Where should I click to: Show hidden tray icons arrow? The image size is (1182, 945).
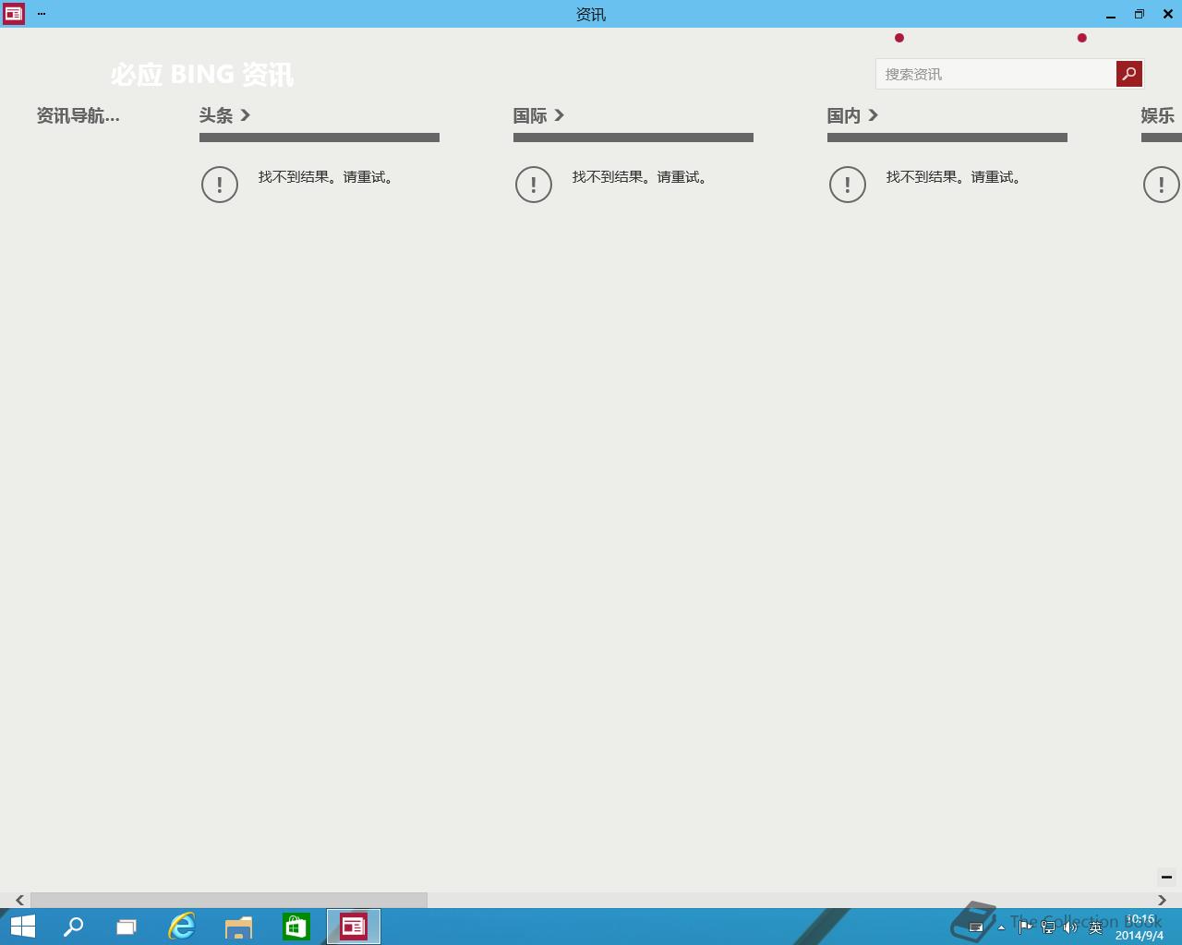[x=1001, y=927]
